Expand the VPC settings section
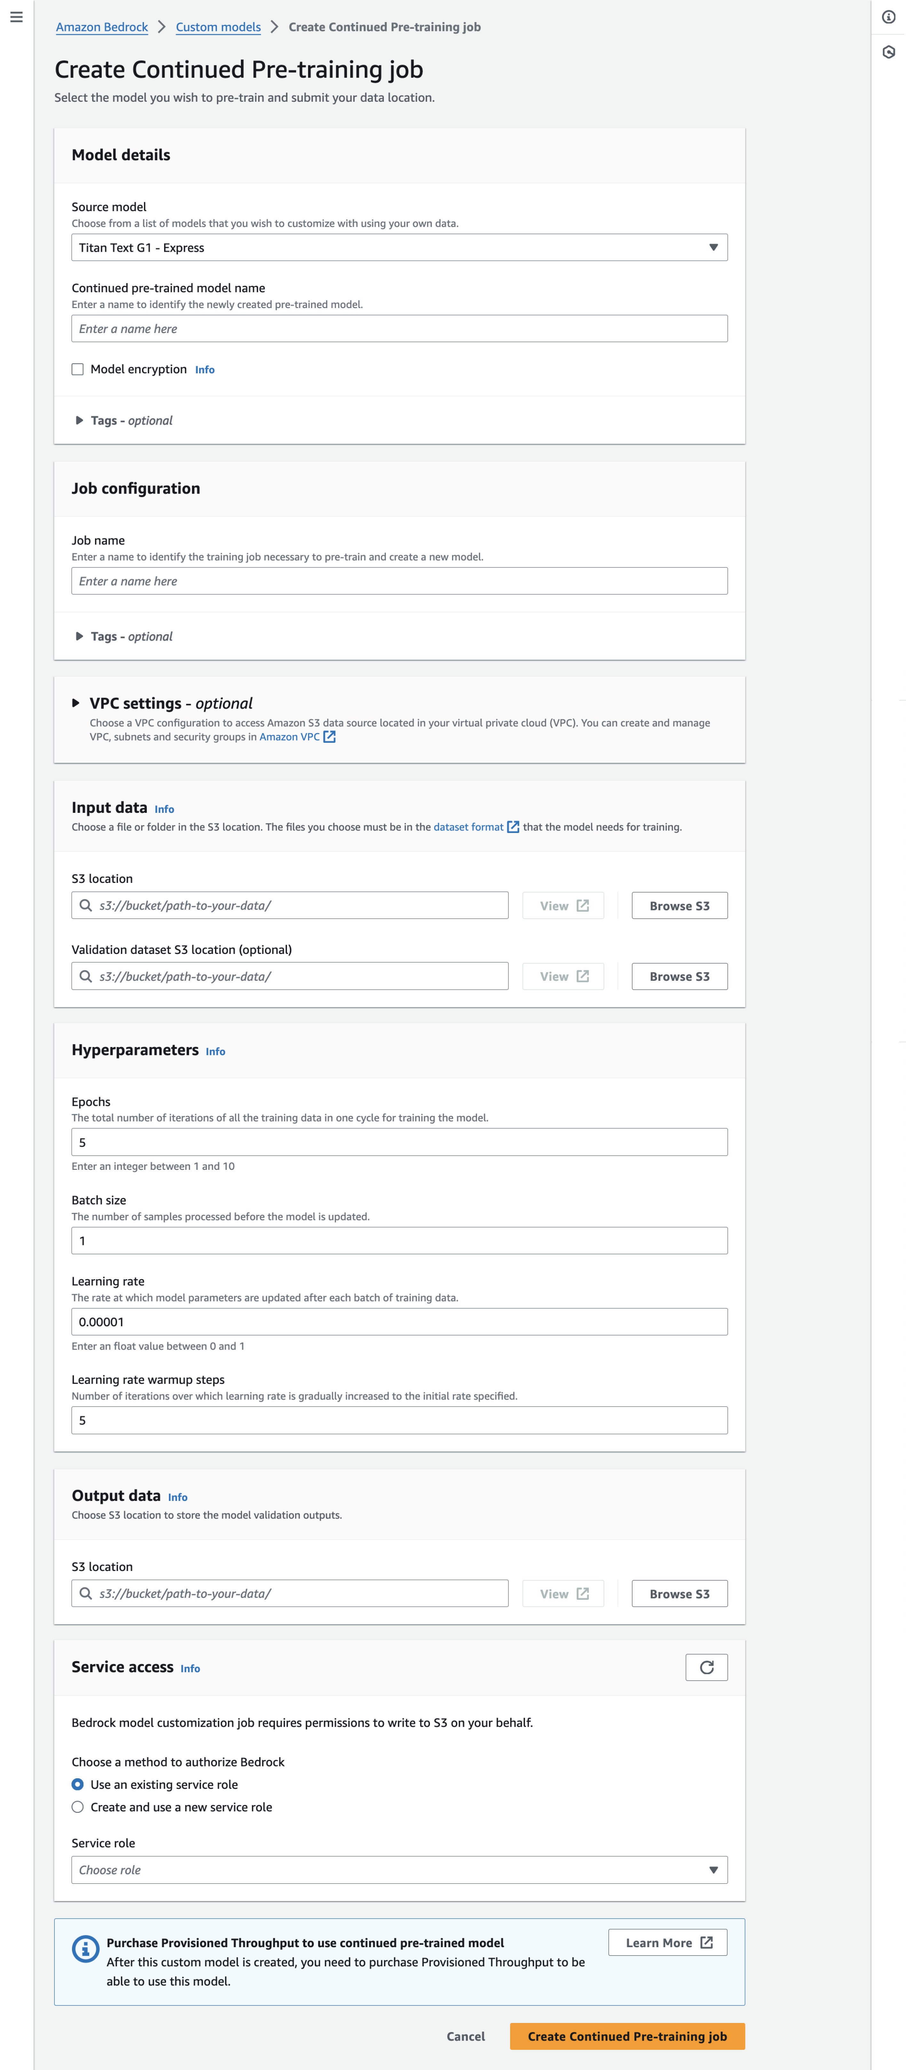Image resolution: width=906 pixels, height=2070 pixels. (75, 703)
